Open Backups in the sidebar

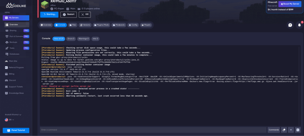(13, 42)
